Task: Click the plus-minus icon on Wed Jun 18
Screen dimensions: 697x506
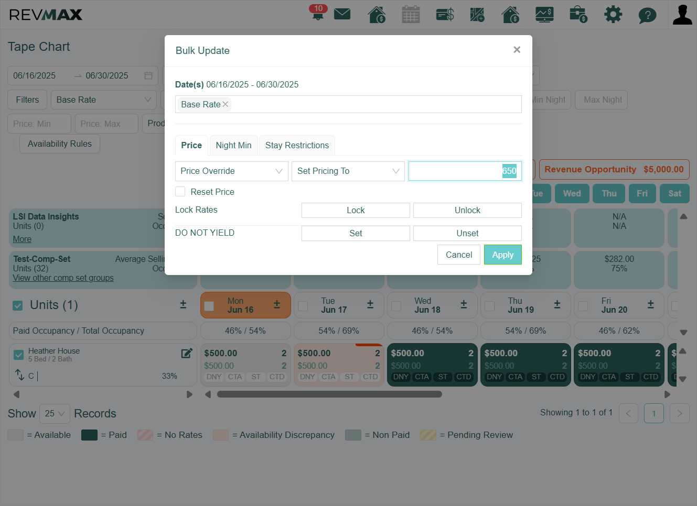Action: (464, 304)
